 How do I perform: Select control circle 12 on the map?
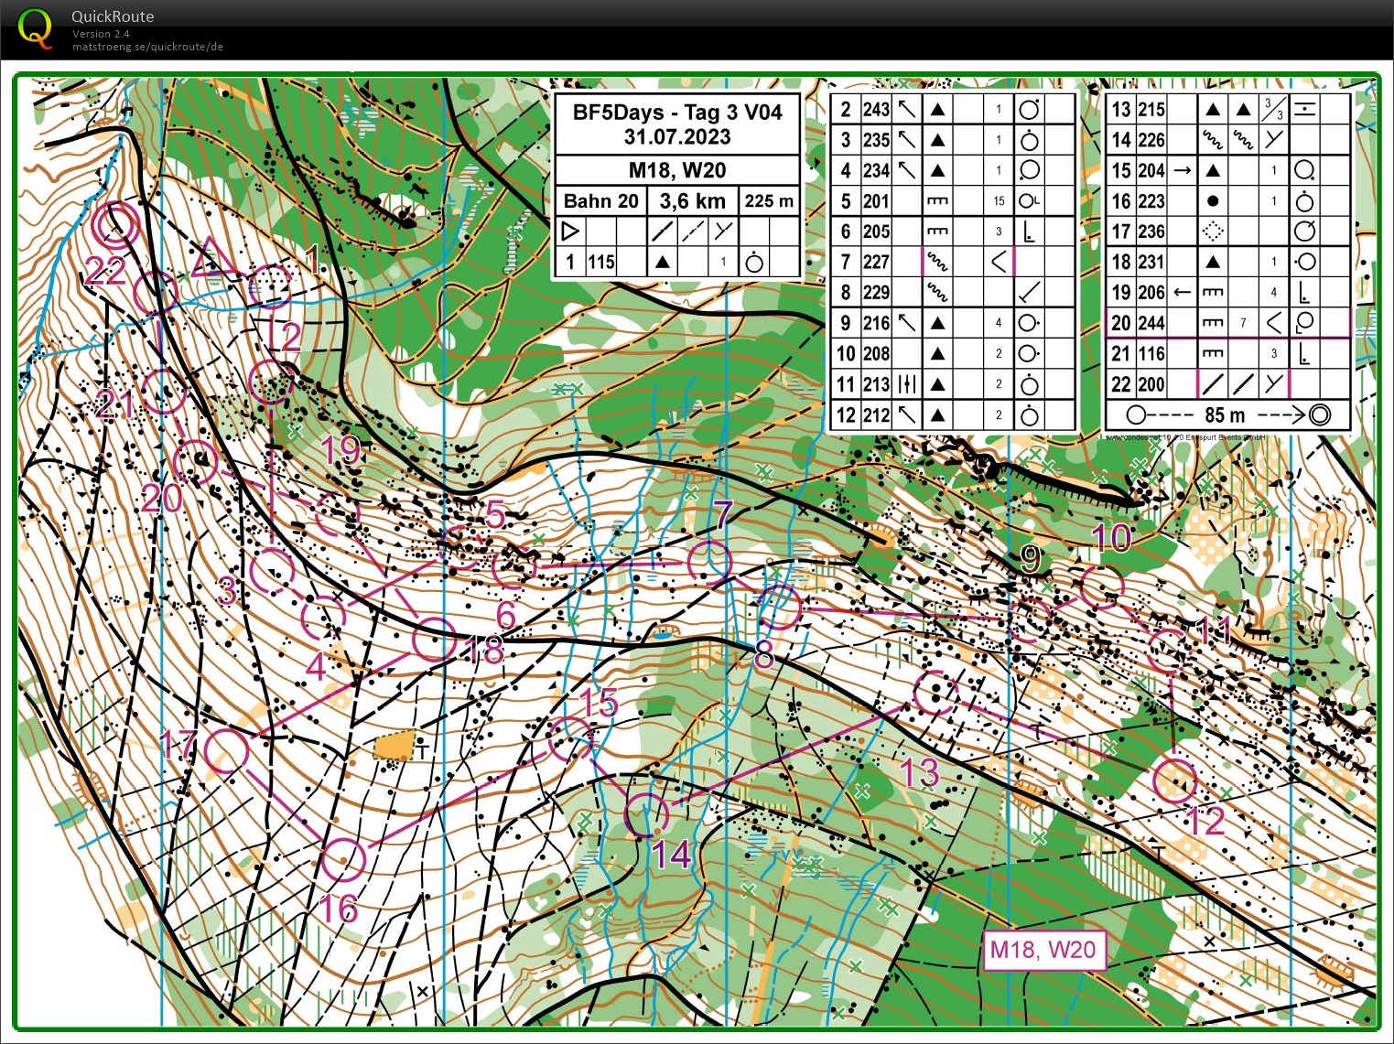1174,781
